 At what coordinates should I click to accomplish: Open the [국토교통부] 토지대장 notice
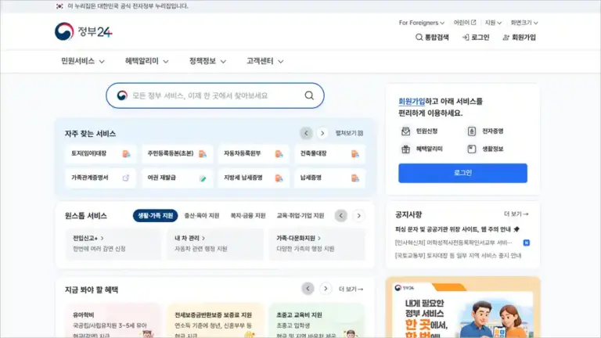coord(458,256)
